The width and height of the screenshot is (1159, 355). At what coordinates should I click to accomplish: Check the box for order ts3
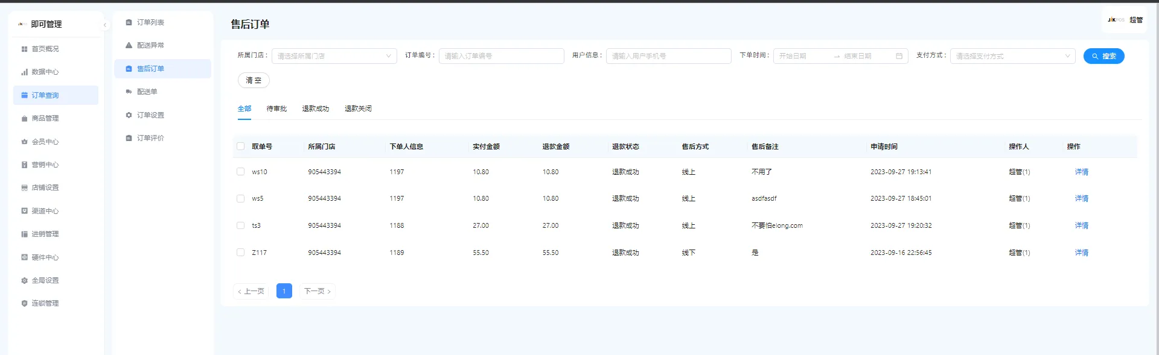pos(241,225)
